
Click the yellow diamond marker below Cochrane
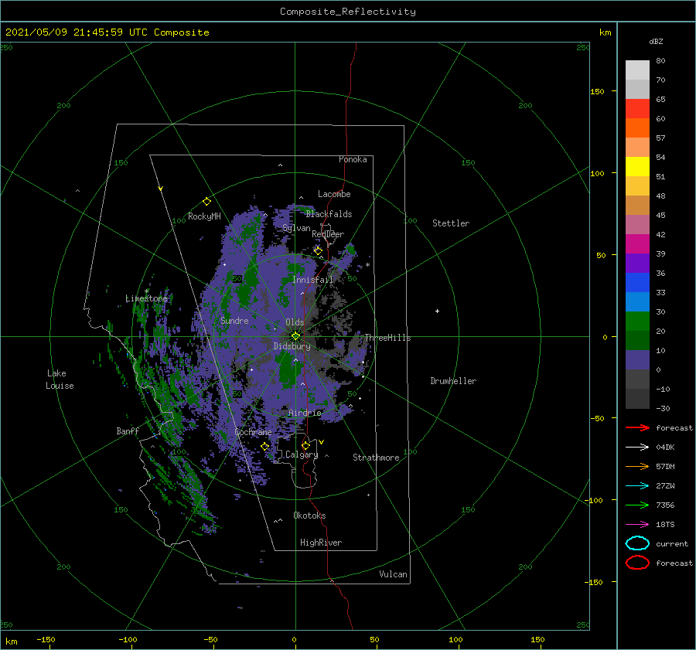coord(265,446)
